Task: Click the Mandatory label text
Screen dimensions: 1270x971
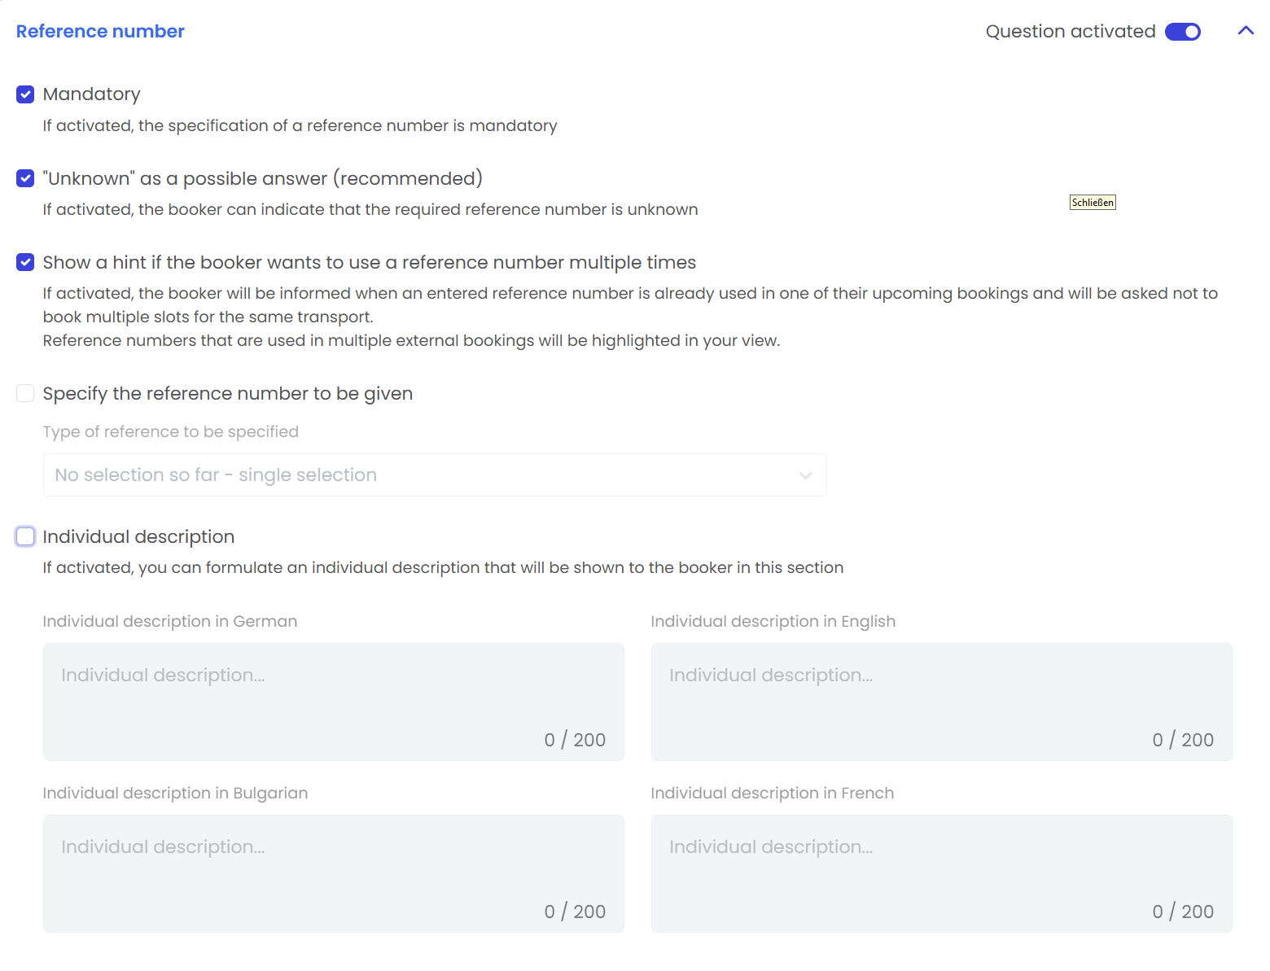Action: 91,94
